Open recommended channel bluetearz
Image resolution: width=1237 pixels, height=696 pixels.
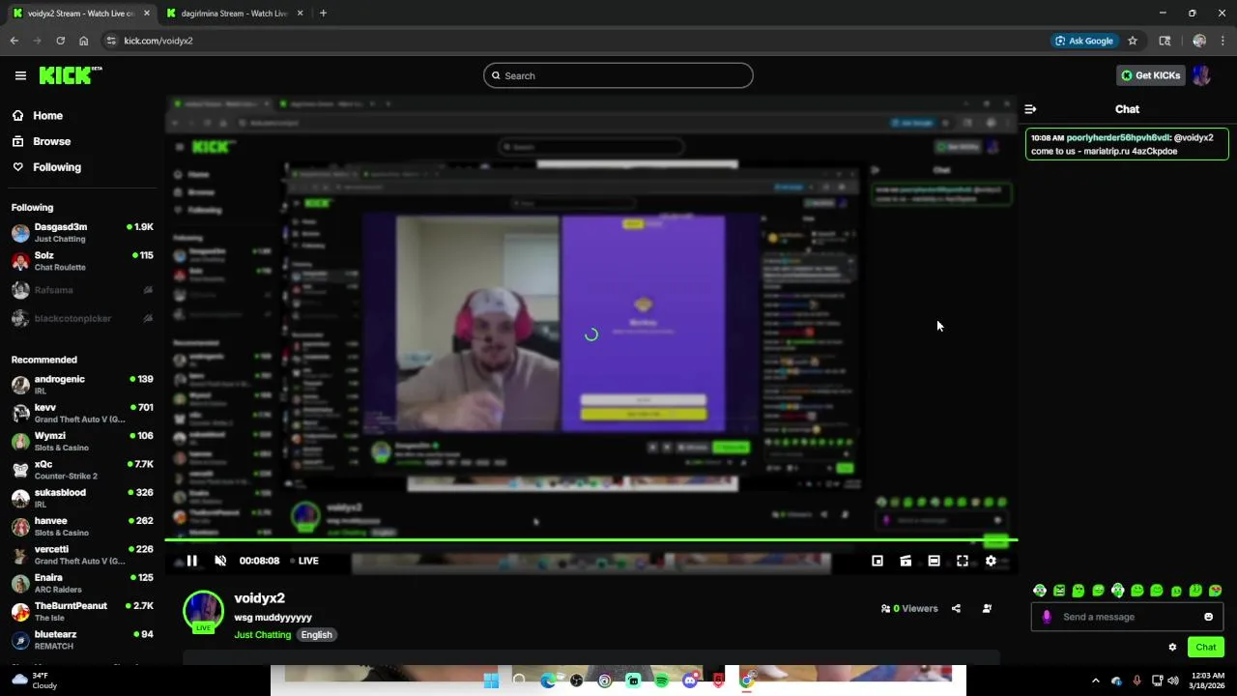point(82,640)
